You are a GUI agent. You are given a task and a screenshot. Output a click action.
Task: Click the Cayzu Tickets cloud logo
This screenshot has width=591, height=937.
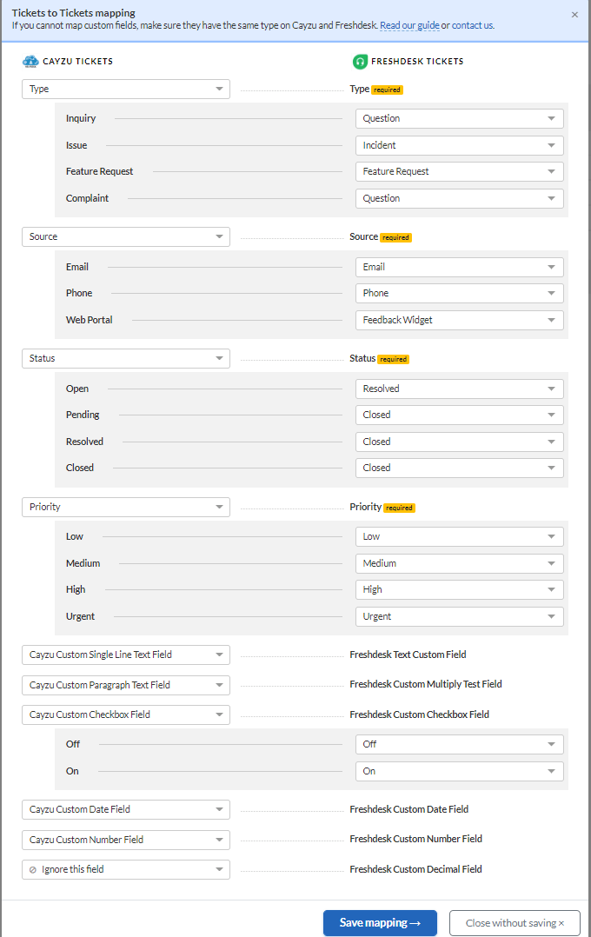pos(30,61)
